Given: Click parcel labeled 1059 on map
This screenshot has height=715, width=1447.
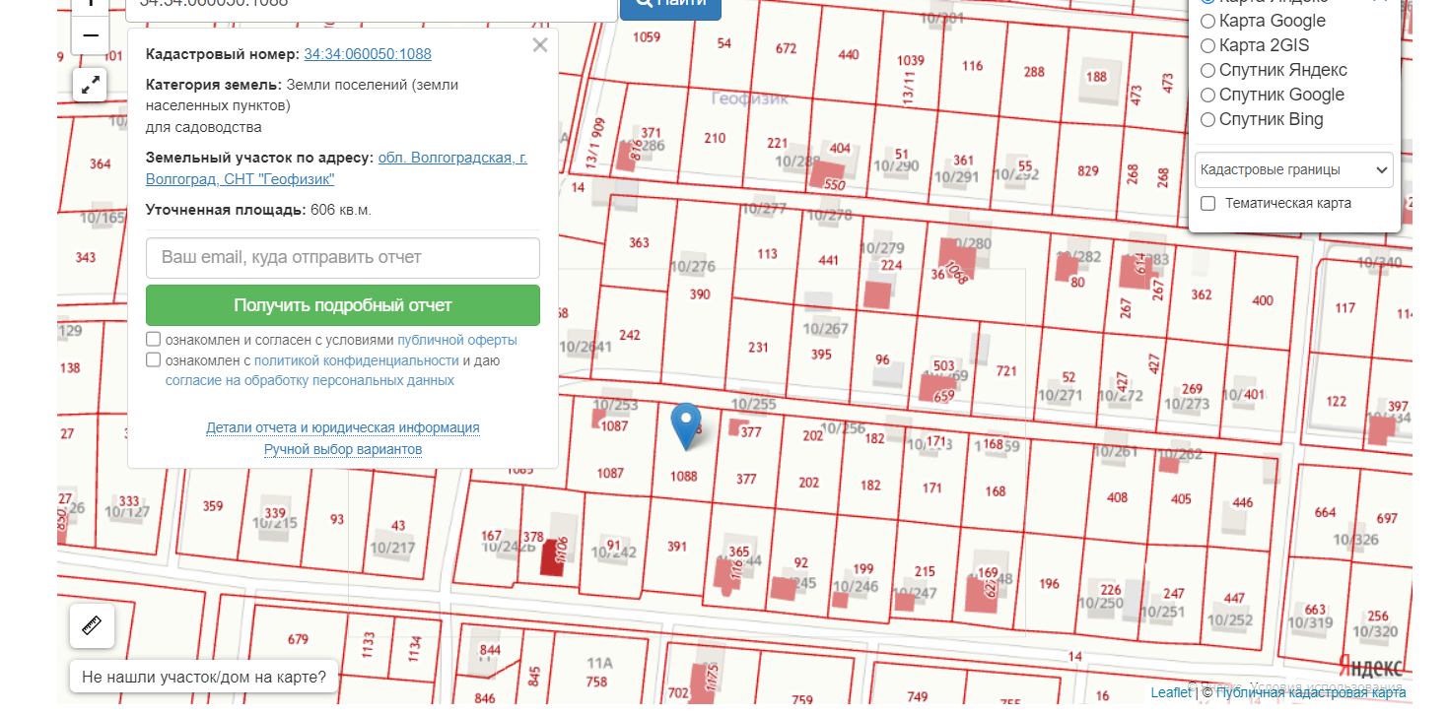Looking at the screenshot, I should pos(647,37).
